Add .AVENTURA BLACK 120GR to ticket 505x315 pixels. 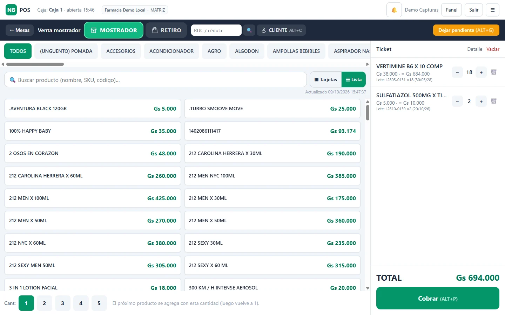(x=93, y=108)
